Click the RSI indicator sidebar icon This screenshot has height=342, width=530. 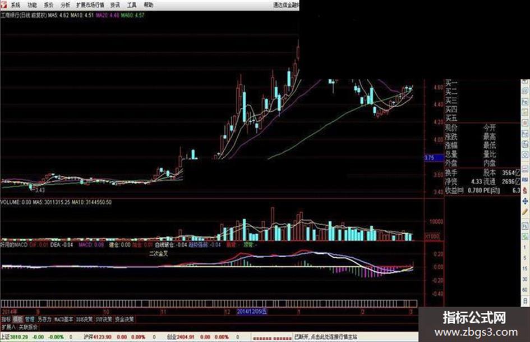pos(526,180)
